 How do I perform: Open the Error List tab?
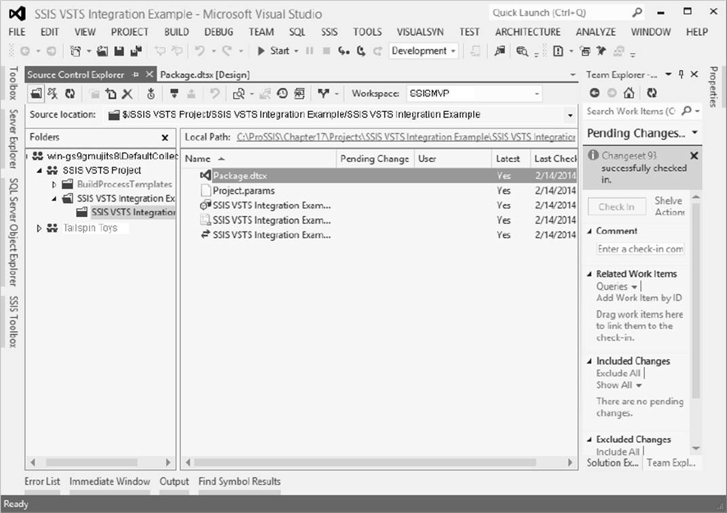pyautogui.click(x=42, y=482)
